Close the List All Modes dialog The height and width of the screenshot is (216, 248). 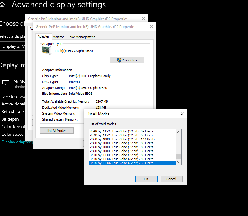pyautogui.click(x=182, y=114)
